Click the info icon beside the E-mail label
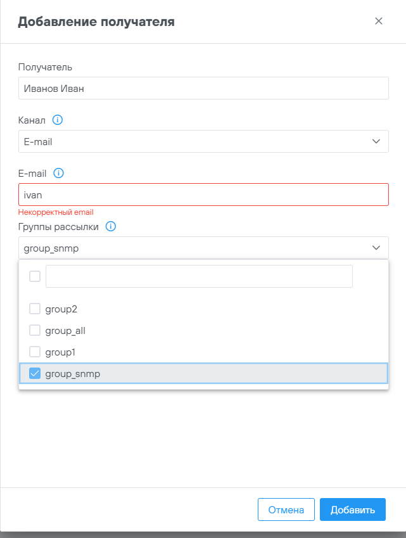This screenshot has width=406, height=538. tap(59, 173)
